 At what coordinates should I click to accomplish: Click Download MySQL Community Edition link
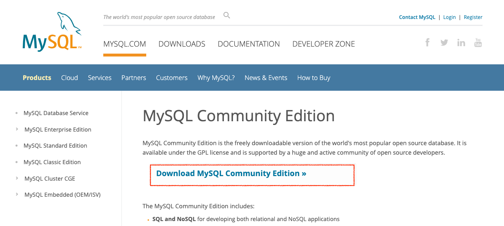tap(231, 173)
